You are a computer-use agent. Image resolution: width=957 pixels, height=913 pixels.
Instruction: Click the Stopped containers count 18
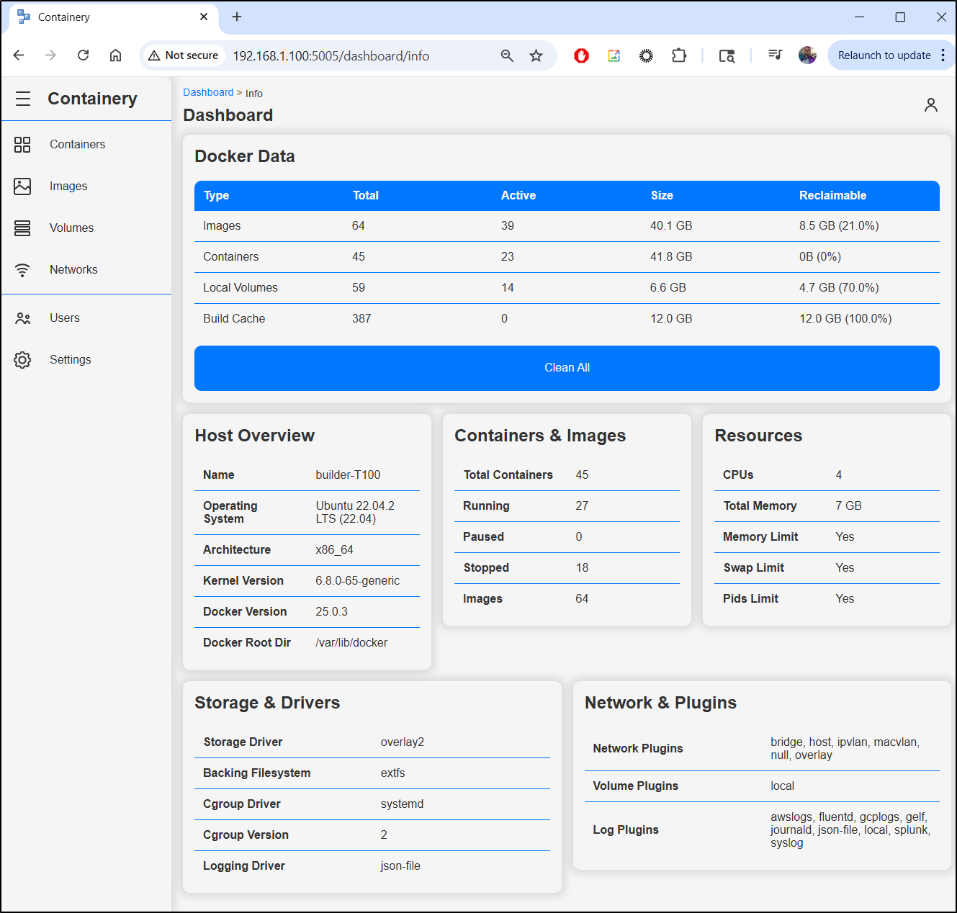[x=582, y=568]
